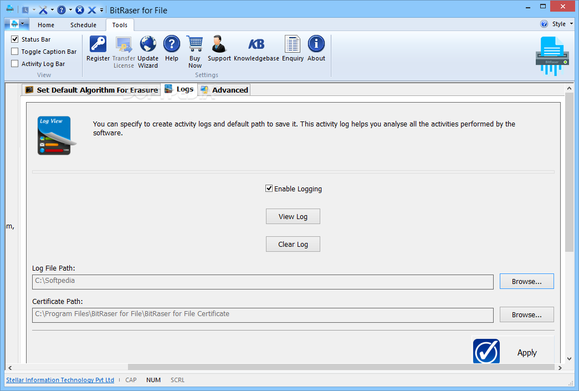Browse for Certificate Path
This screenshot has height=391, width=579.
[526, 314]
